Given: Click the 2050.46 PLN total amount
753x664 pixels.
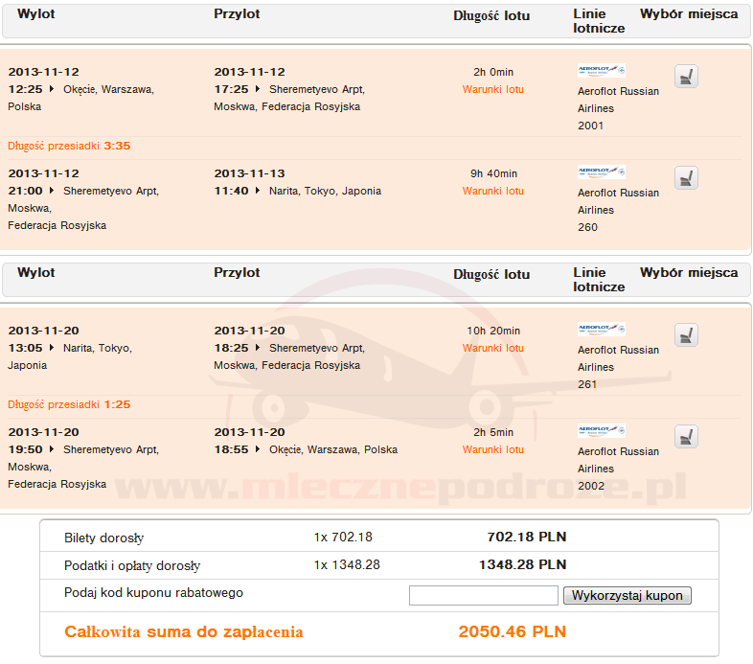Looking at the screenshot, I should pyautogui.click(x=512, y=632).
